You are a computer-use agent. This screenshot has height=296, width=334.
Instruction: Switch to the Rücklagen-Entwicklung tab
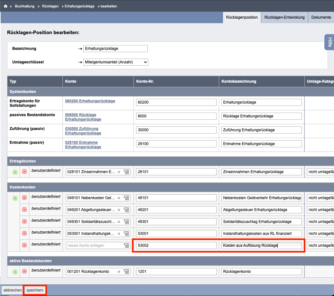pos(284,17)
